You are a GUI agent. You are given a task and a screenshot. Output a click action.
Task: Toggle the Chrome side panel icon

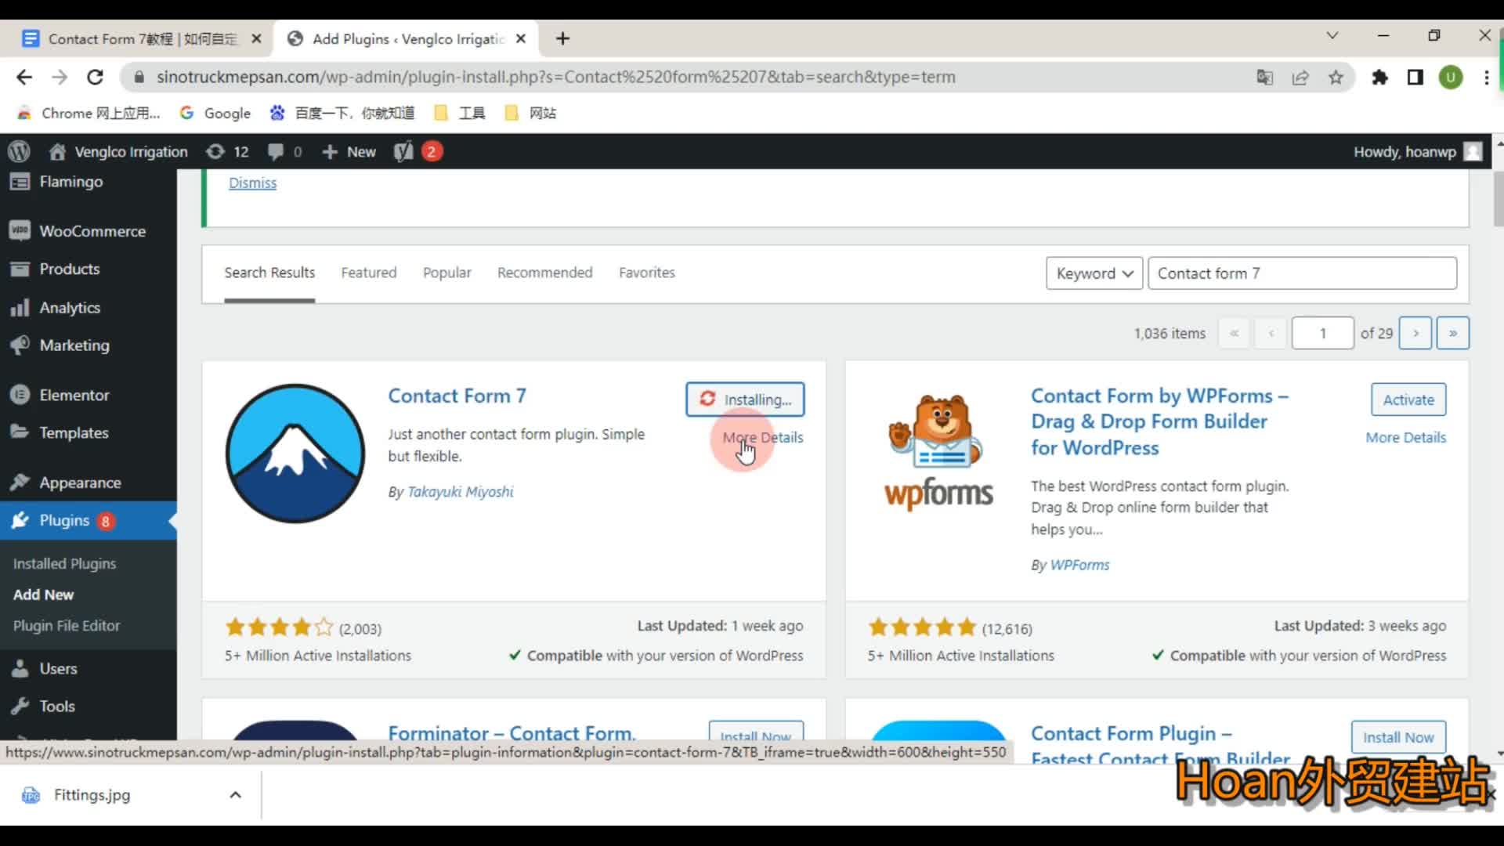(x=1415, y=77)
